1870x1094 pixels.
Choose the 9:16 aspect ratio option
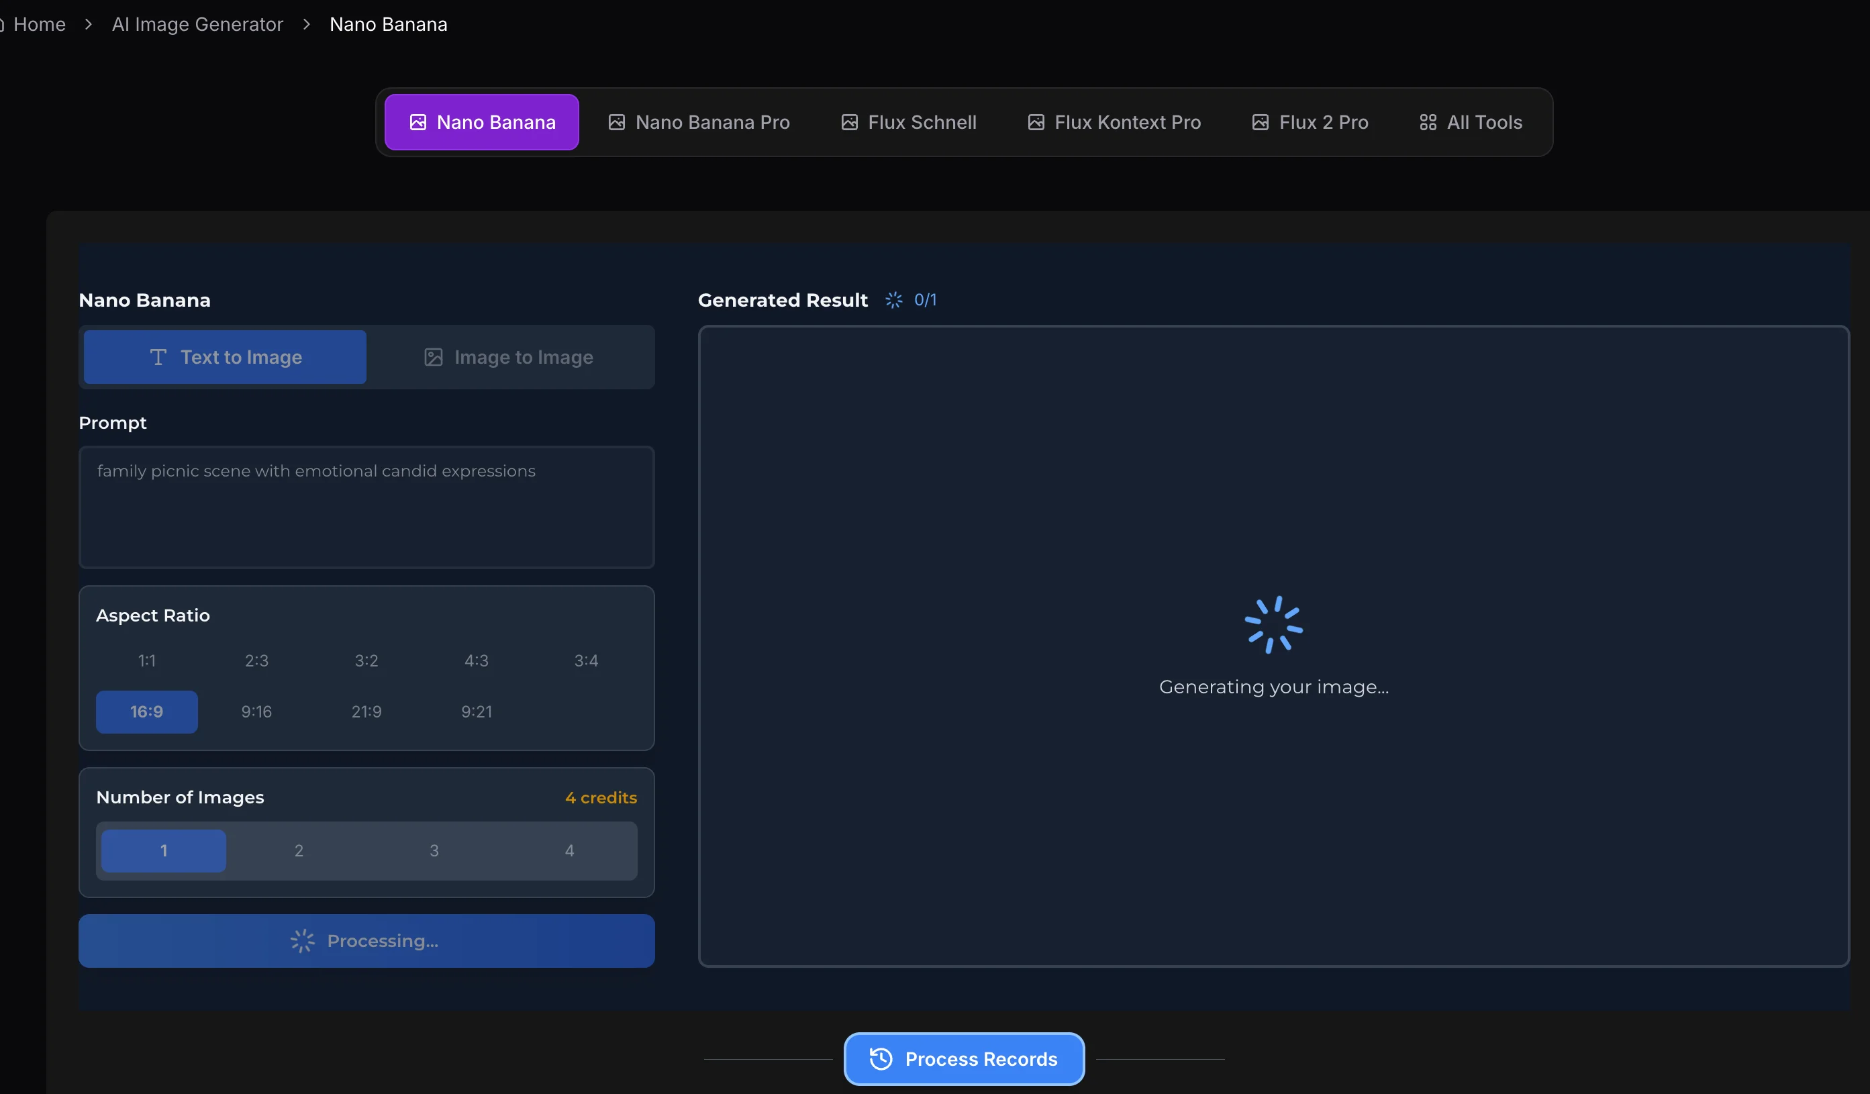[256, 711]
